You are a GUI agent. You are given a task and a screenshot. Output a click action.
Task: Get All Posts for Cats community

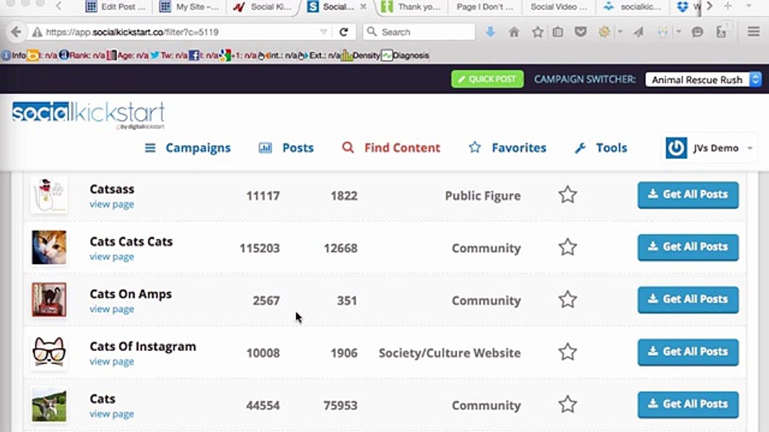click(688, 404)
